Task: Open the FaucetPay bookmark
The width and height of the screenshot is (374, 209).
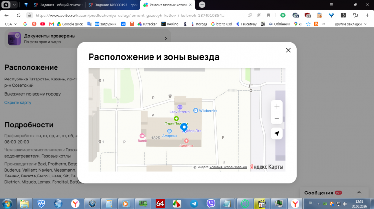Action: pyautogui.click(x=246, y=24)
